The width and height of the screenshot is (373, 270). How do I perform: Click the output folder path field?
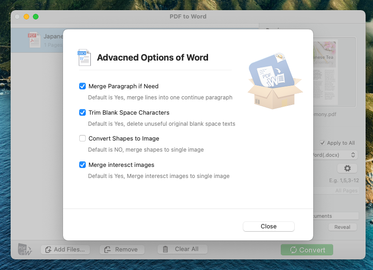coord(336,216)
